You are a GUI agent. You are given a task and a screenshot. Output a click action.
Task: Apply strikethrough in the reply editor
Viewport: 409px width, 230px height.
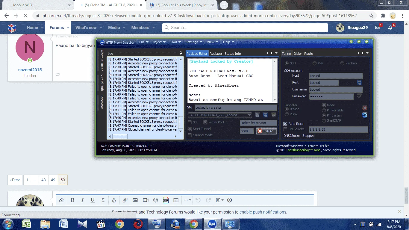click(103, 200)
